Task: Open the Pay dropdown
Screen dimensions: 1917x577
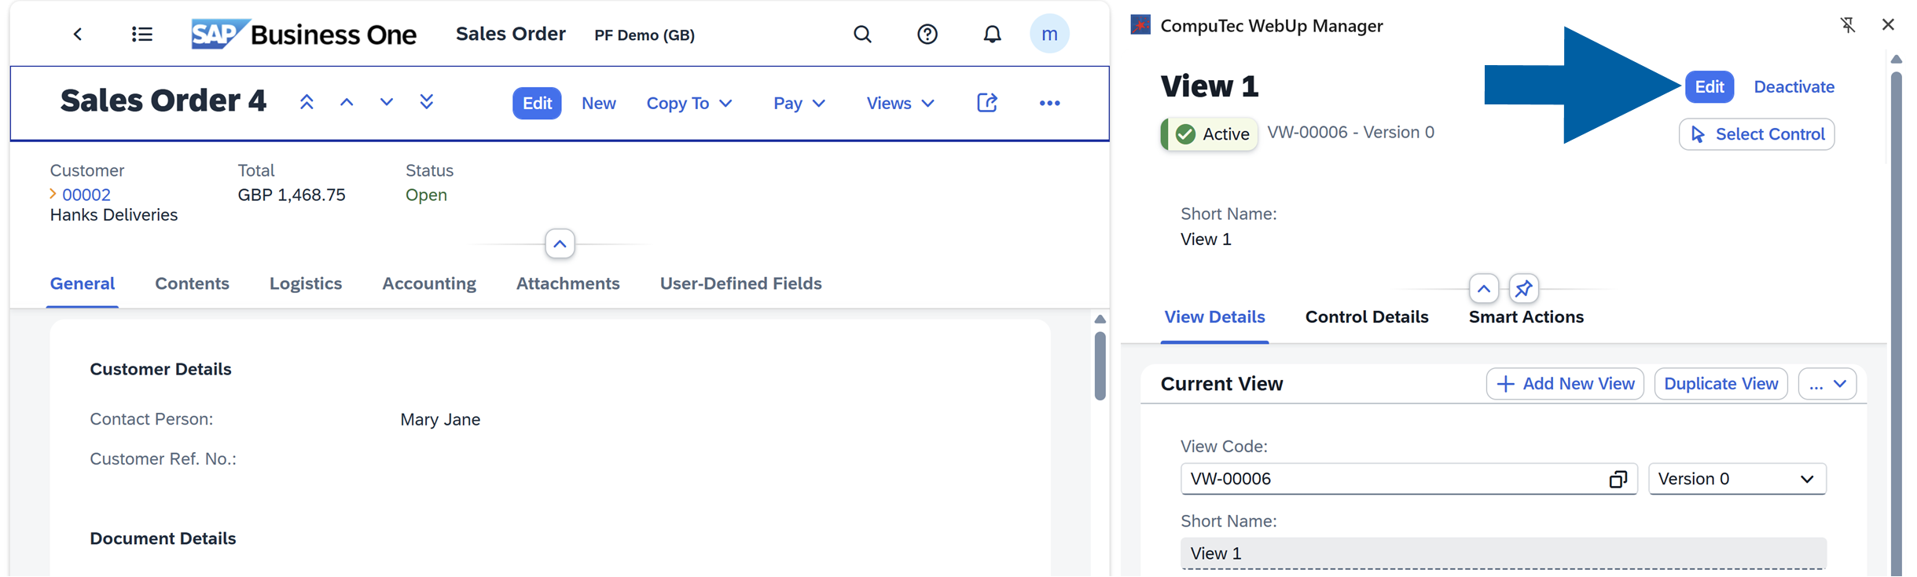Action: (799, 103)
